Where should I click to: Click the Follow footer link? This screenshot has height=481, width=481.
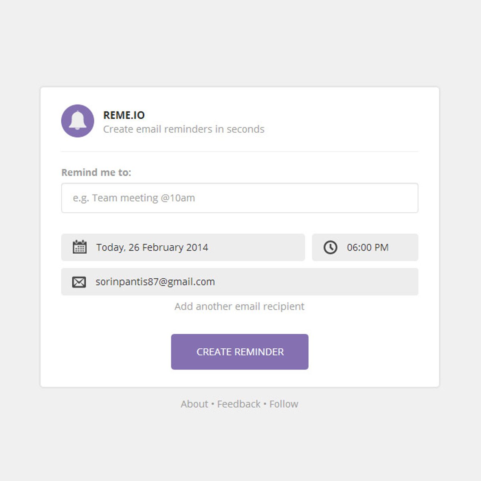pos(284,404)
